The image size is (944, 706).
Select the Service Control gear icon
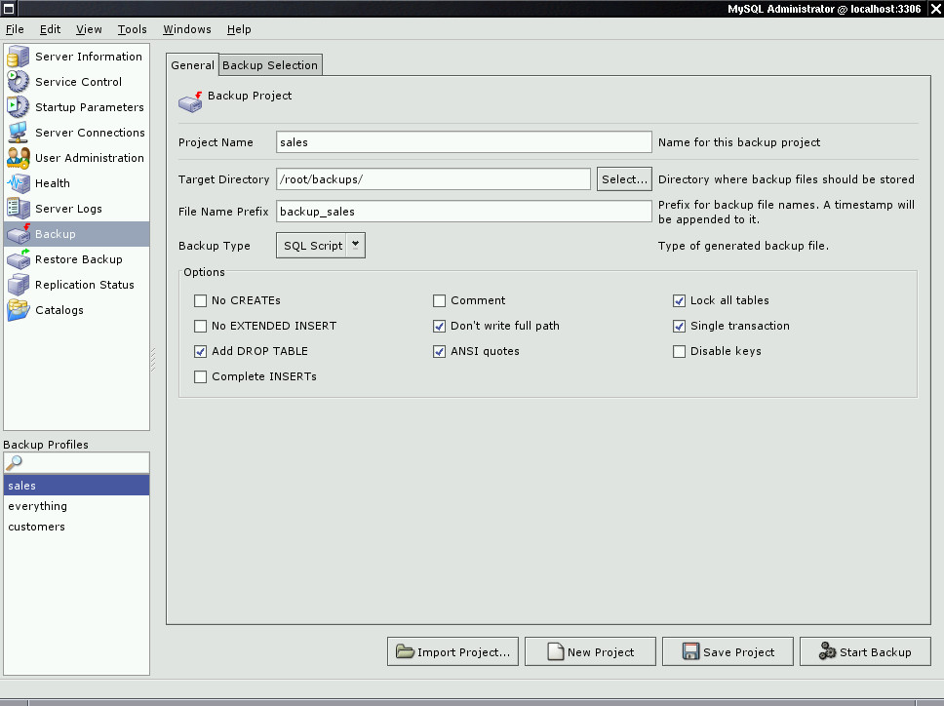[19, 81]
